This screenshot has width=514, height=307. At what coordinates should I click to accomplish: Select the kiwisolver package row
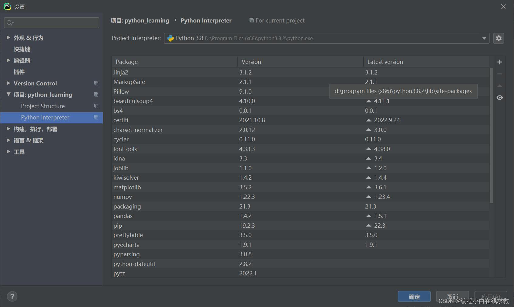pos(300,178)
